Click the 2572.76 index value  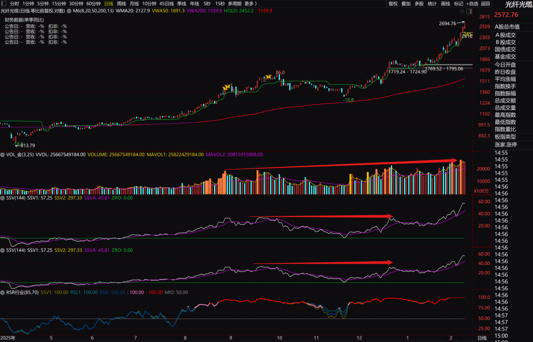coord(506,15)
